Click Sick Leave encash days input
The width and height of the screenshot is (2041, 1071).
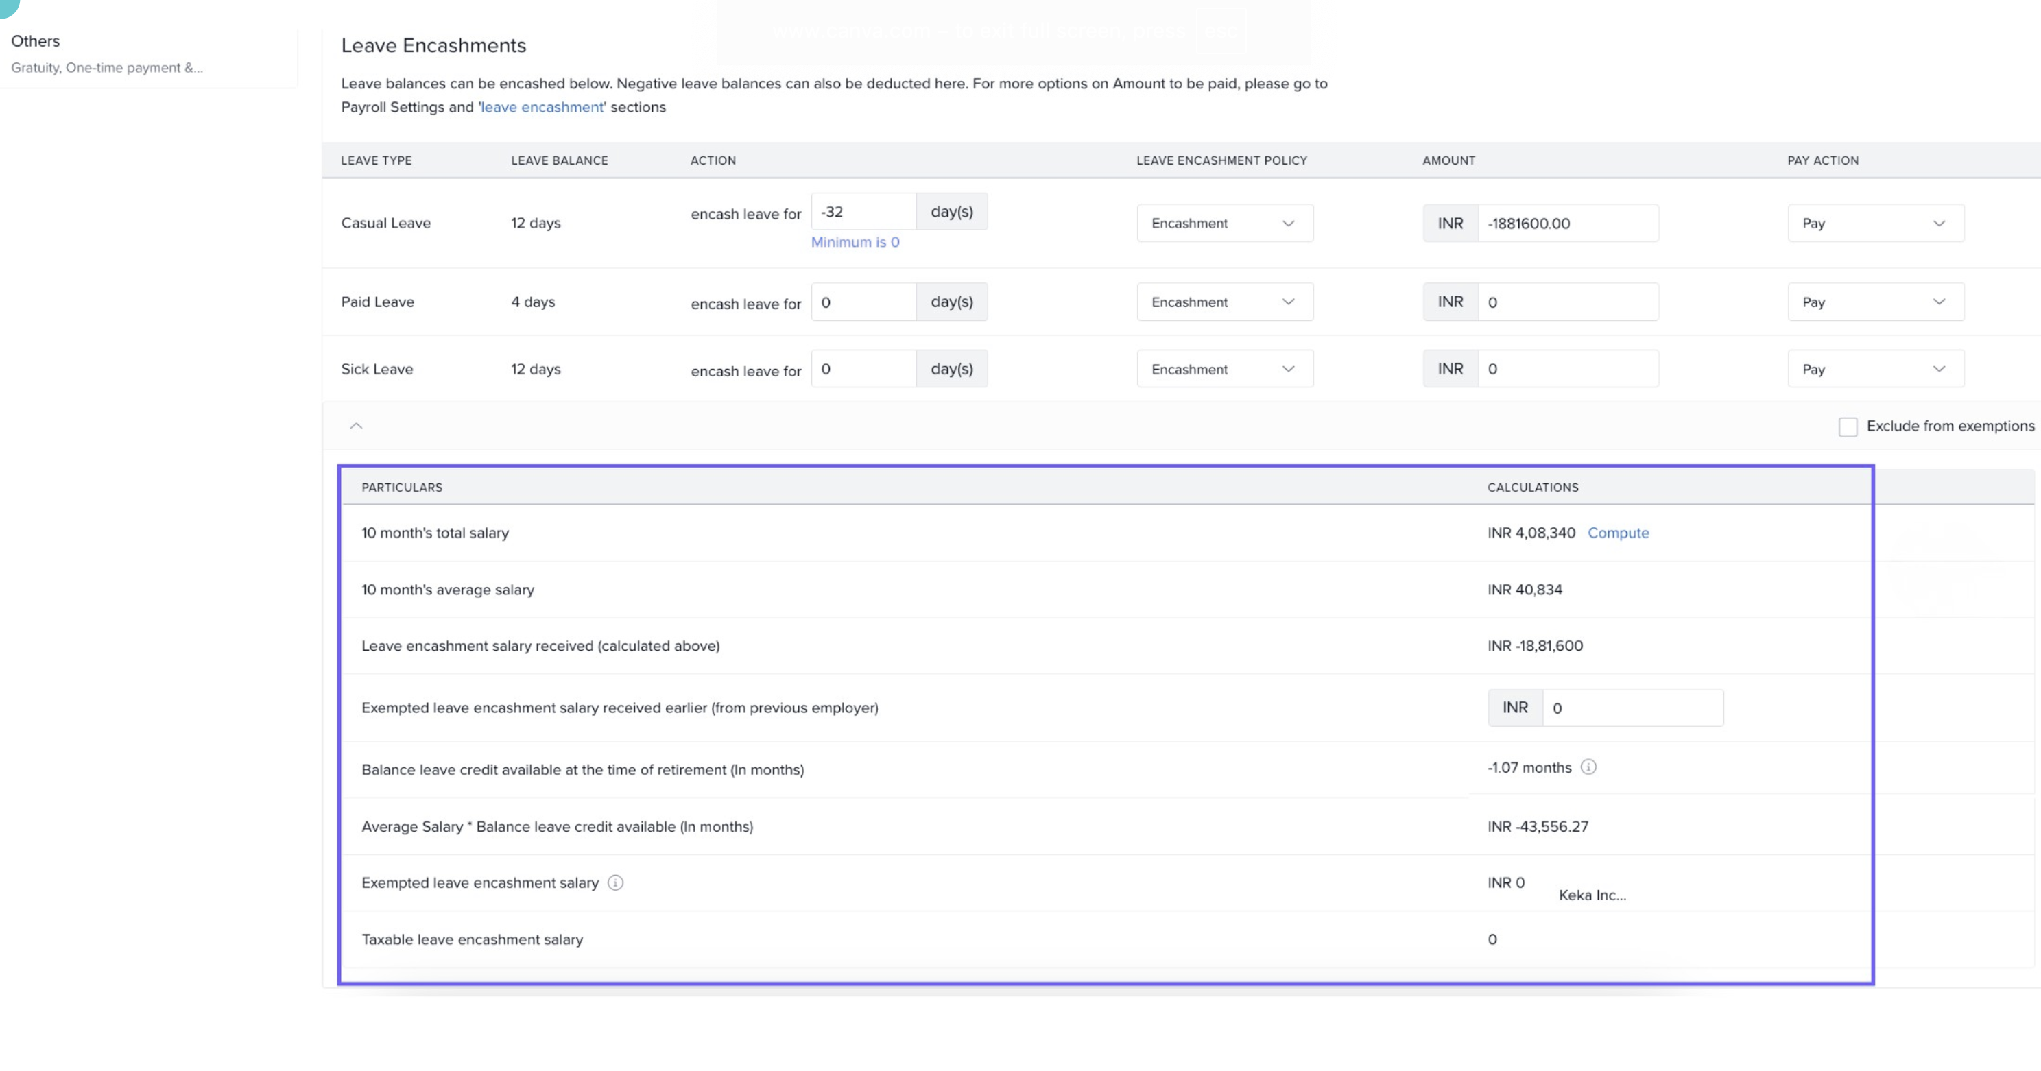863,369
